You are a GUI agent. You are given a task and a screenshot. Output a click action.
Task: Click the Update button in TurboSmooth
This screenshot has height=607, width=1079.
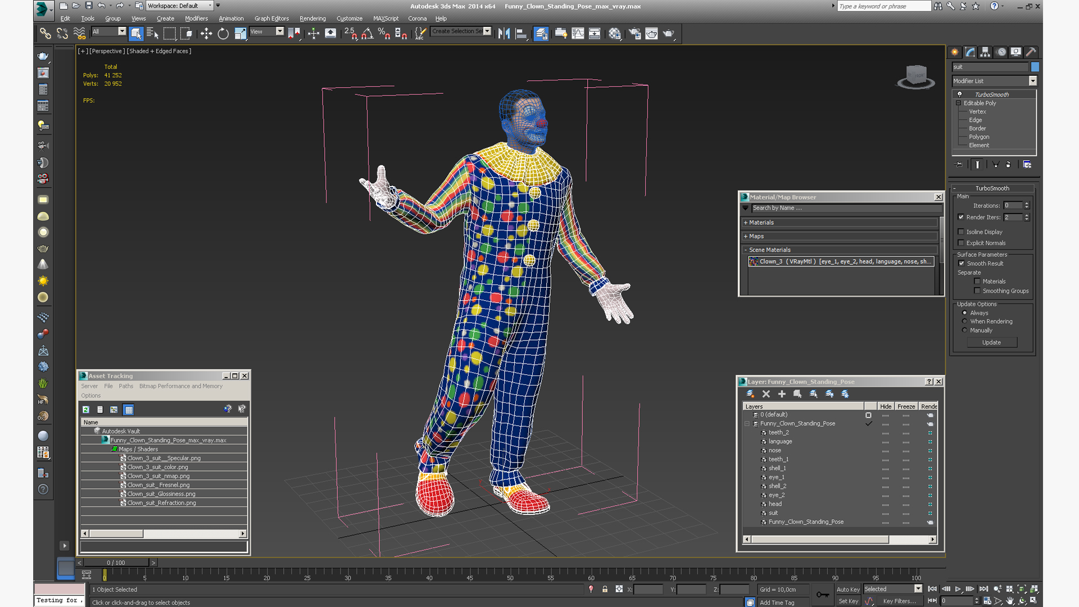pyautogui.click(x=991, y=342)
